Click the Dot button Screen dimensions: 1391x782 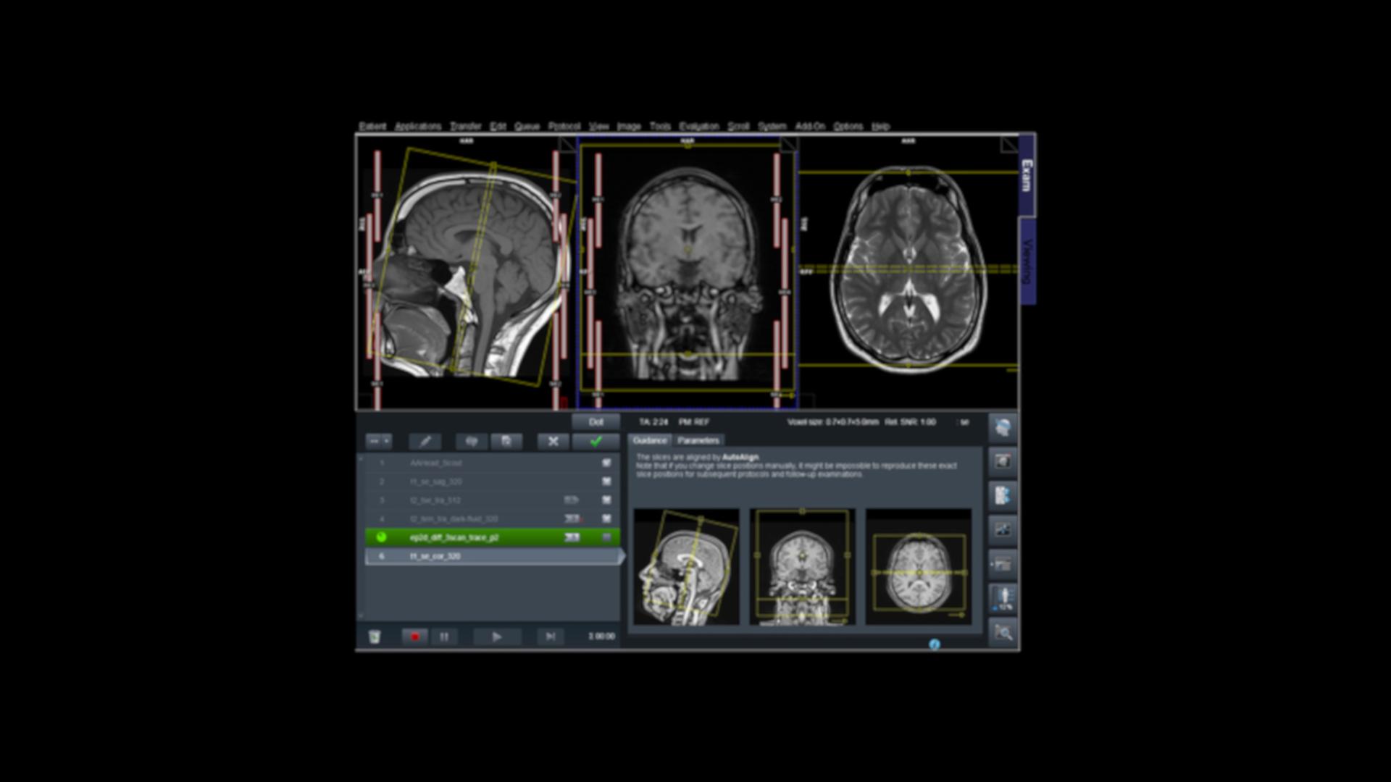click(596, 422)
